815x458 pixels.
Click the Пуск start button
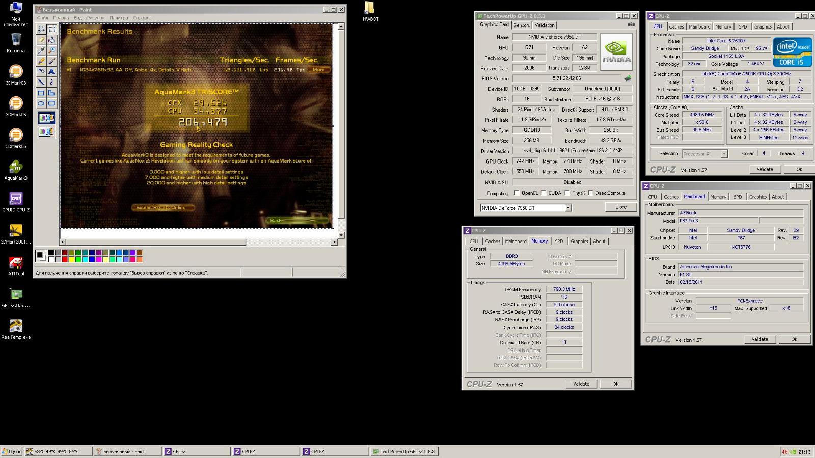coord(12,451)
